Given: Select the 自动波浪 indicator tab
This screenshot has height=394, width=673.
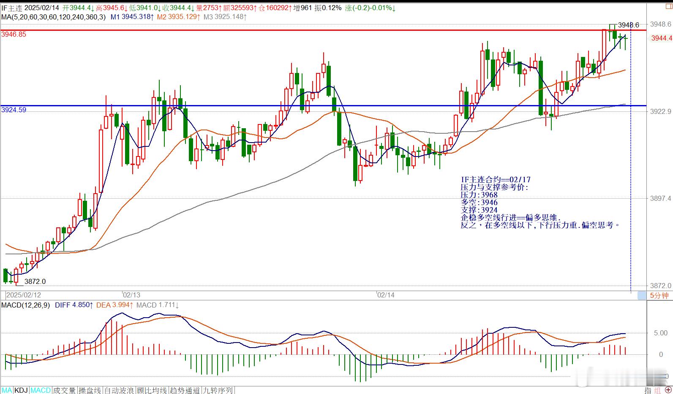Looking at the screenshot, I should pyautogui.click(x=119, y=390).
